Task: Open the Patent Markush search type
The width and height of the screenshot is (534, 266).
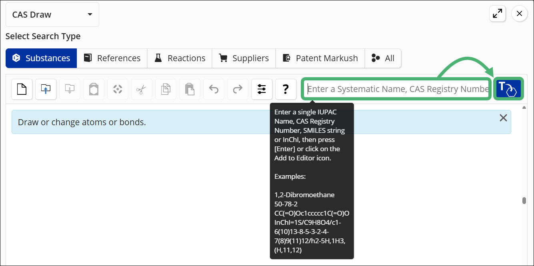Action: pos(320,58)
